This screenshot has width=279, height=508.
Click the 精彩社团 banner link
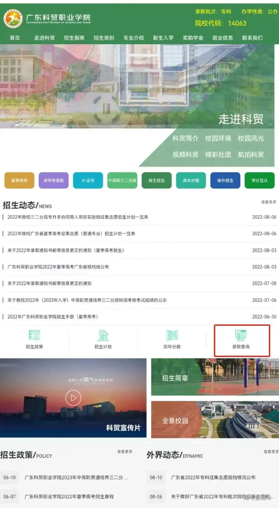coord(218,155)
